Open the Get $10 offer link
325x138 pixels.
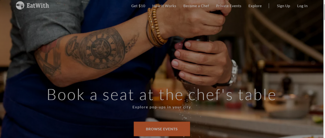(138, 6)
